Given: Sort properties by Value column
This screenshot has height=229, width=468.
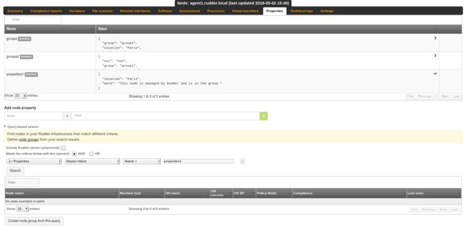Looking at the screenshot, I should [x=267, y=29].
